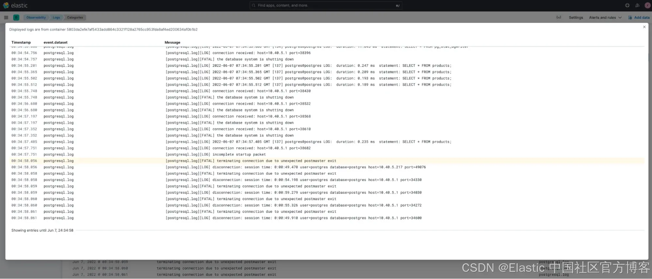Select log entry with duration 0.235 ms

[309, 142]
